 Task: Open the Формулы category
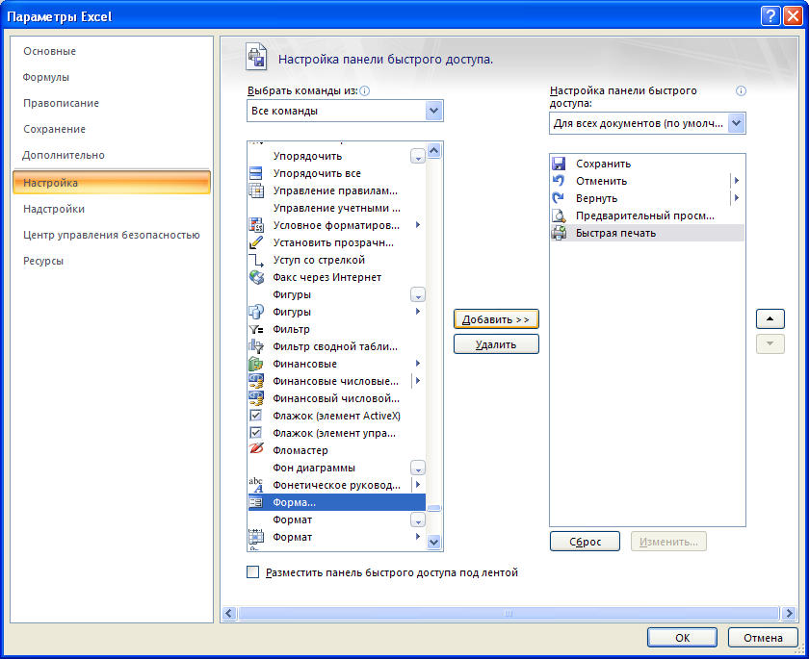pos(46,77)
